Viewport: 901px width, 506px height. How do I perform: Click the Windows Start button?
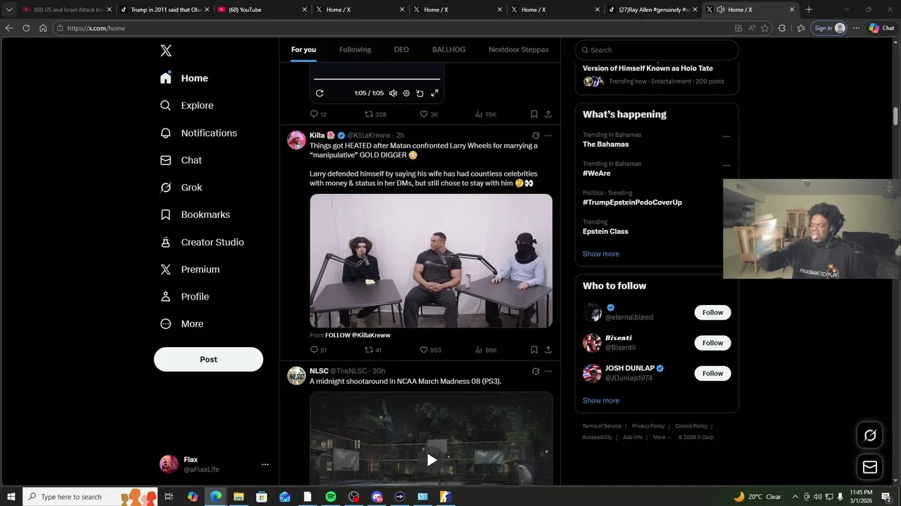pos(11,497)
